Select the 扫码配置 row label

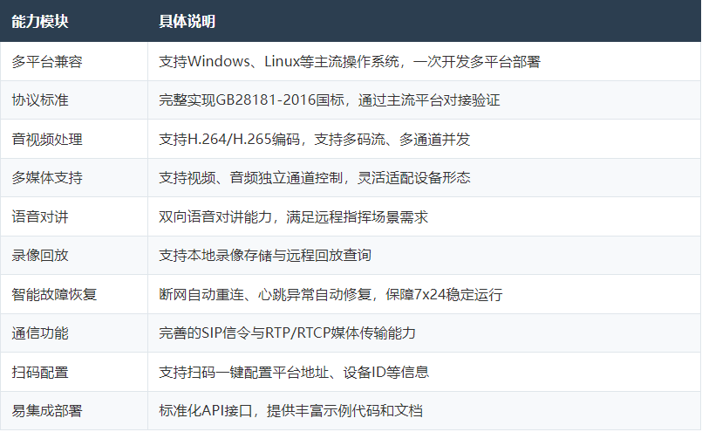click(x=40, y=373)
